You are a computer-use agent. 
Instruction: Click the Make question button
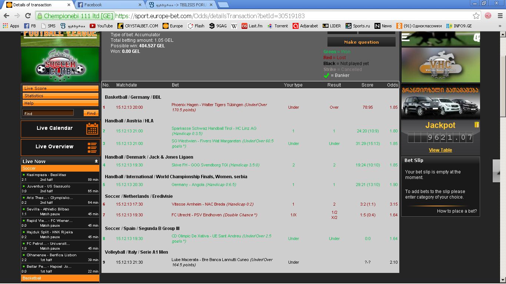pos(362,42)
